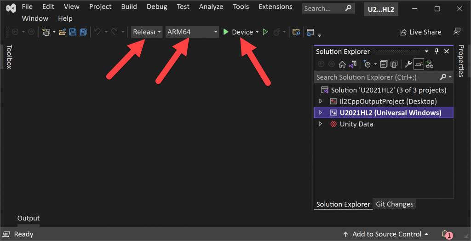Open the Test menu
Image resolution: width=471 pixels, height=241 pixels.
183,6
